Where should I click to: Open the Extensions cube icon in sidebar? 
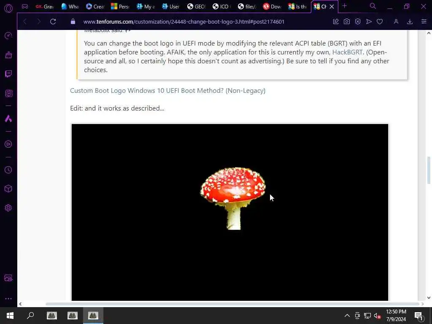click(8, 189)
